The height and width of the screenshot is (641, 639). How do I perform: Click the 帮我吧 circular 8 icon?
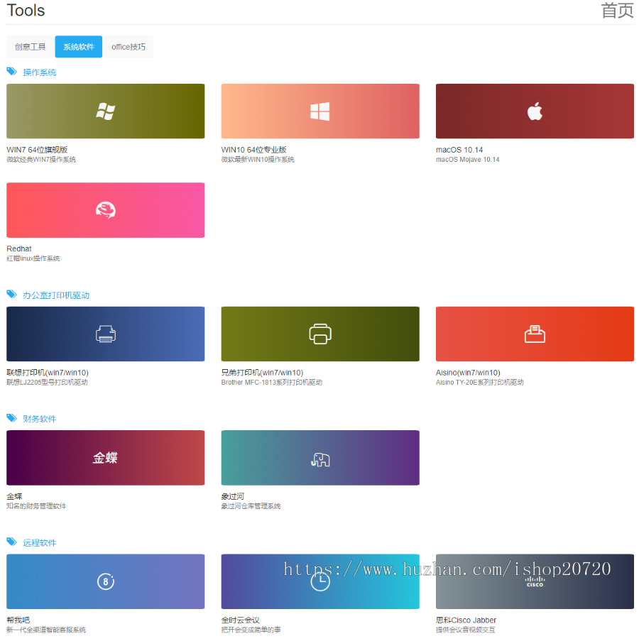pos(106,581)
